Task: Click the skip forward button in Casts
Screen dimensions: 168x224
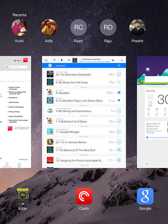Action: [69, 60]
